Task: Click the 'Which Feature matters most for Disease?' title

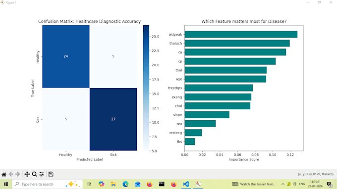Action: [x=244, y=21]
